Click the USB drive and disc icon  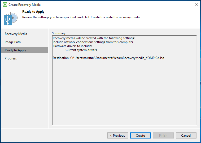coord(11,19)
